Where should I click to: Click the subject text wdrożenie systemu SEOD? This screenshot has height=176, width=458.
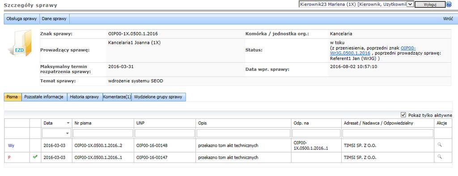136,81
